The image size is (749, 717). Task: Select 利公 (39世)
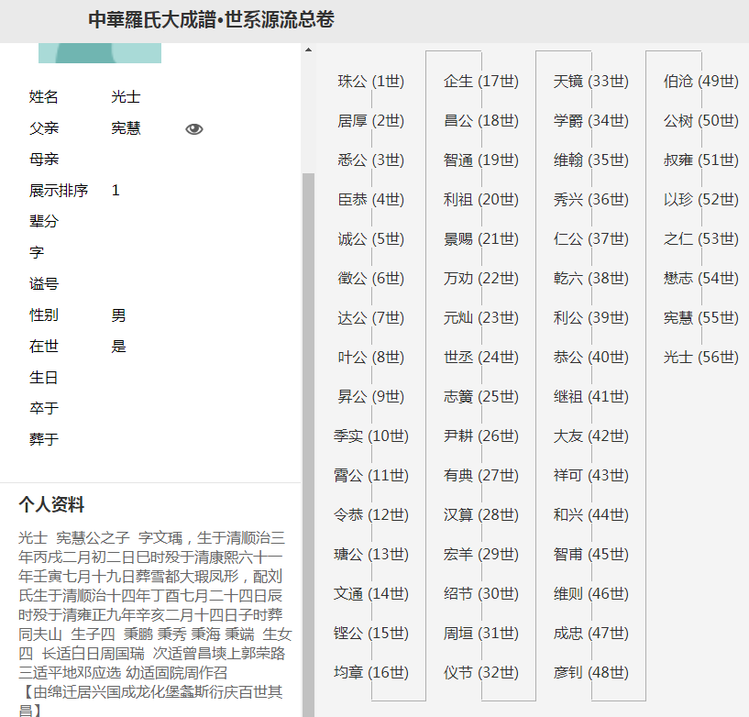click(591, 317)
